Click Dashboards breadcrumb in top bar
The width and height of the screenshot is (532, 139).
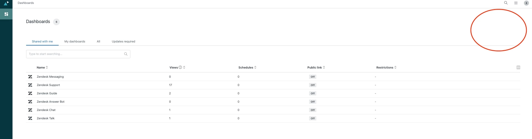click(x=26, y=3)
